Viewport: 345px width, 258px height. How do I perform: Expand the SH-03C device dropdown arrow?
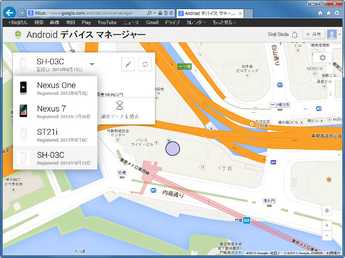coord(92,64)
